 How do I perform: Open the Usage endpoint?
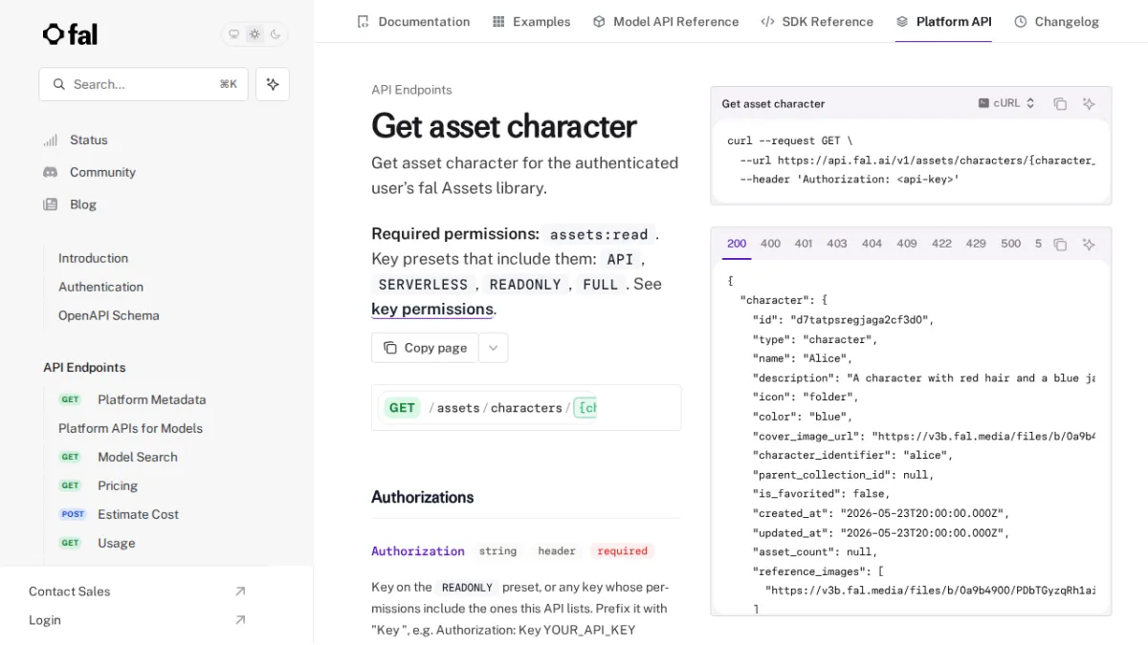[x=116, y=543]
